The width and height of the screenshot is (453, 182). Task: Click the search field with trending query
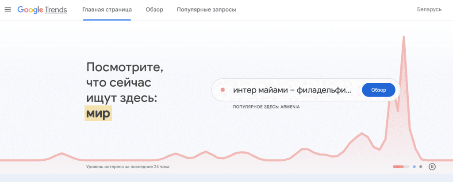coord(306,90)
